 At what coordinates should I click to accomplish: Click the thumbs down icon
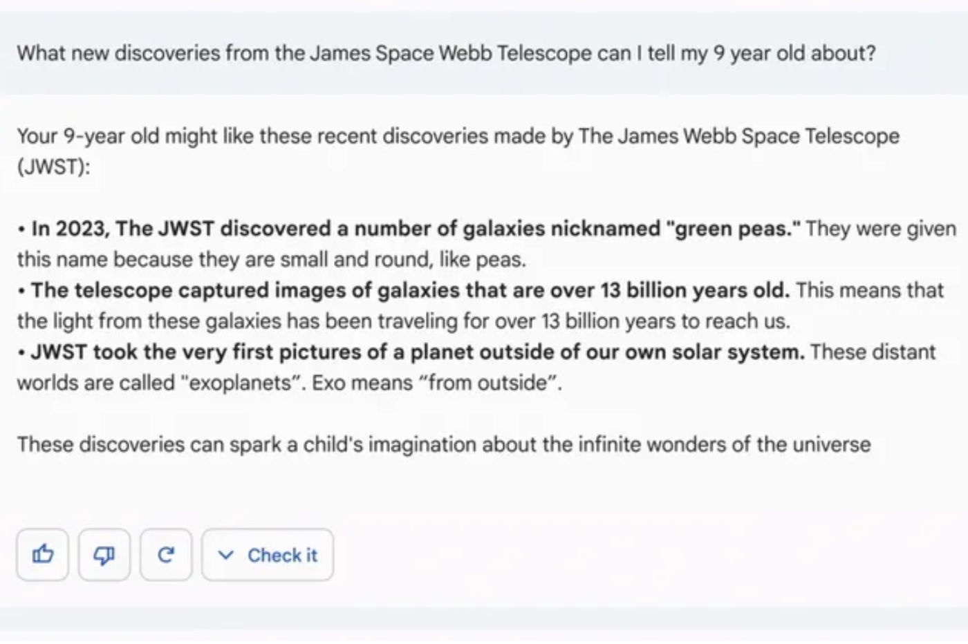[x=104, y=554]
